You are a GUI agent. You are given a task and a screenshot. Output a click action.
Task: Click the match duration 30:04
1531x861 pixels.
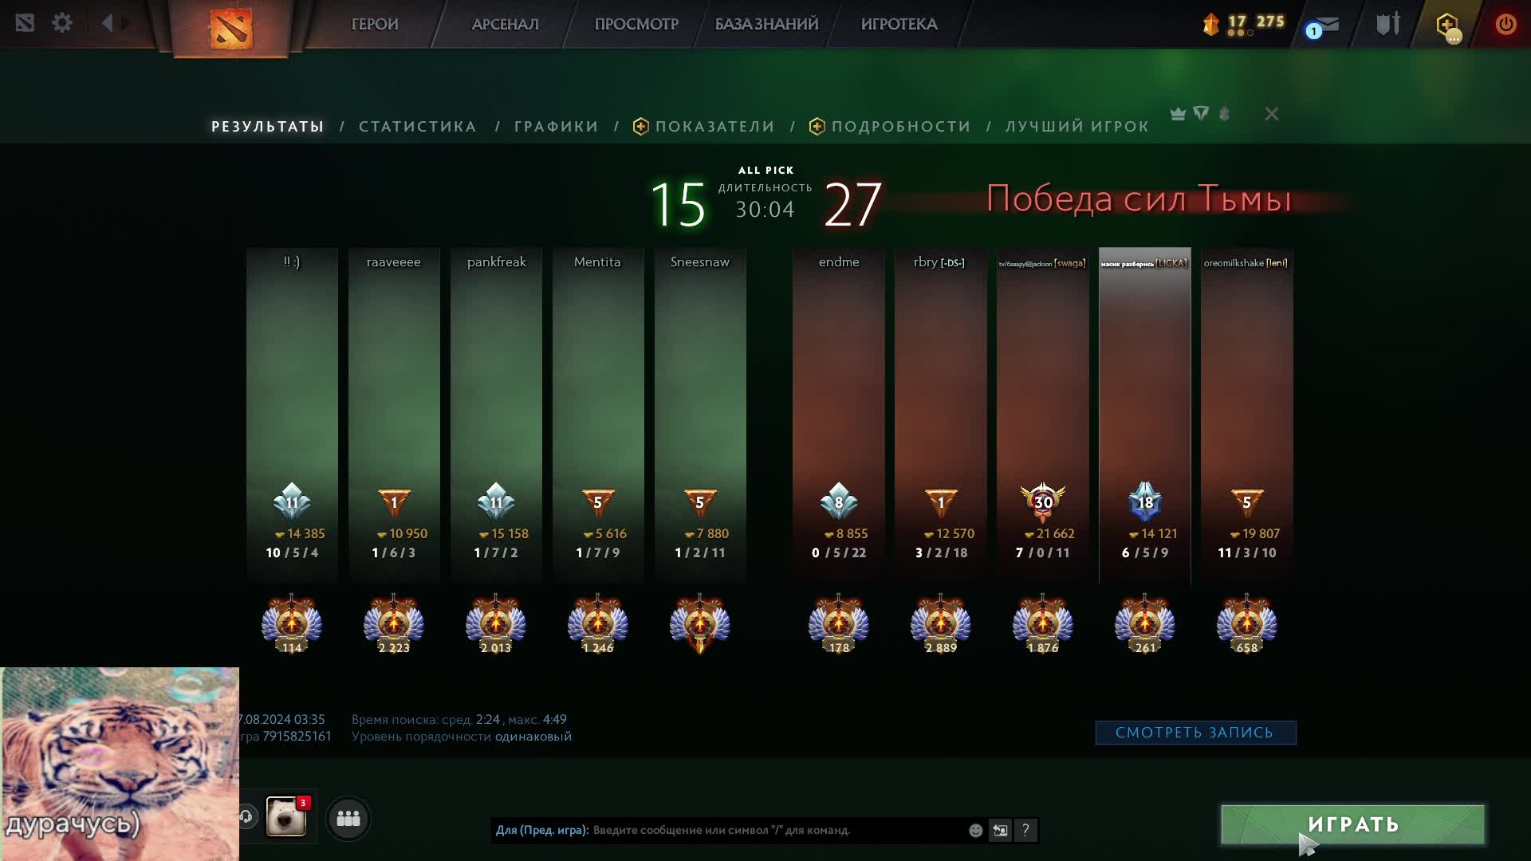[x=765, y=210]
